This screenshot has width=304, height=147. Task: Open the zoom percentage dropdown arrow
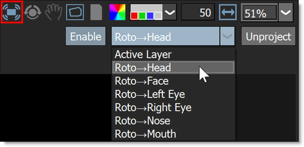285,12
